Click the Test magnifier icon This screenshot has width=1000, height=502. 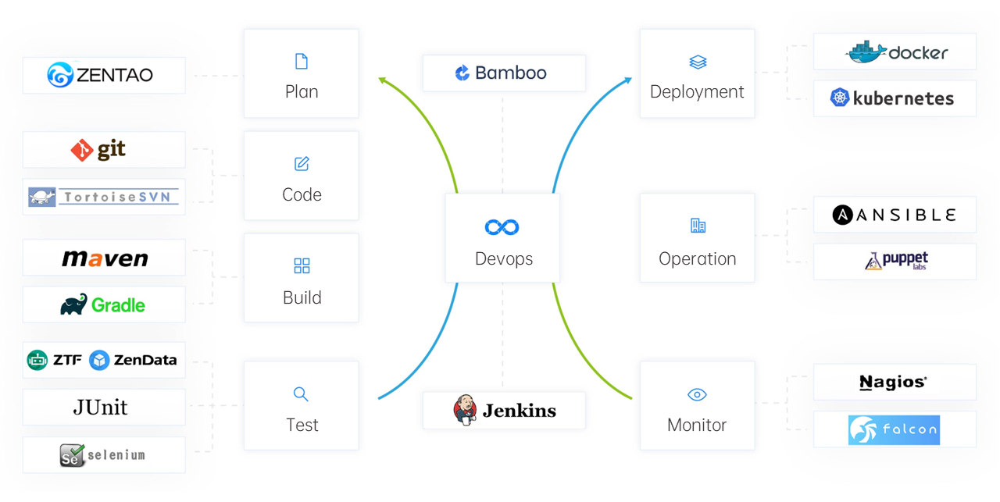pos(301,394)
